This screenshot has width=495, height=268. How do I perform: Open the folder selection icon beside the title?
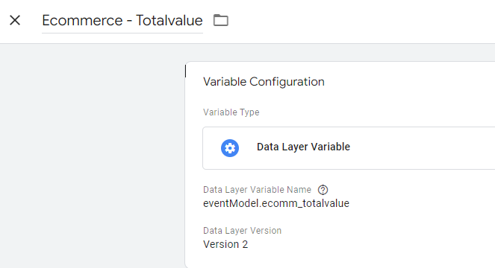pyautogui.click(x=221, y=20)
